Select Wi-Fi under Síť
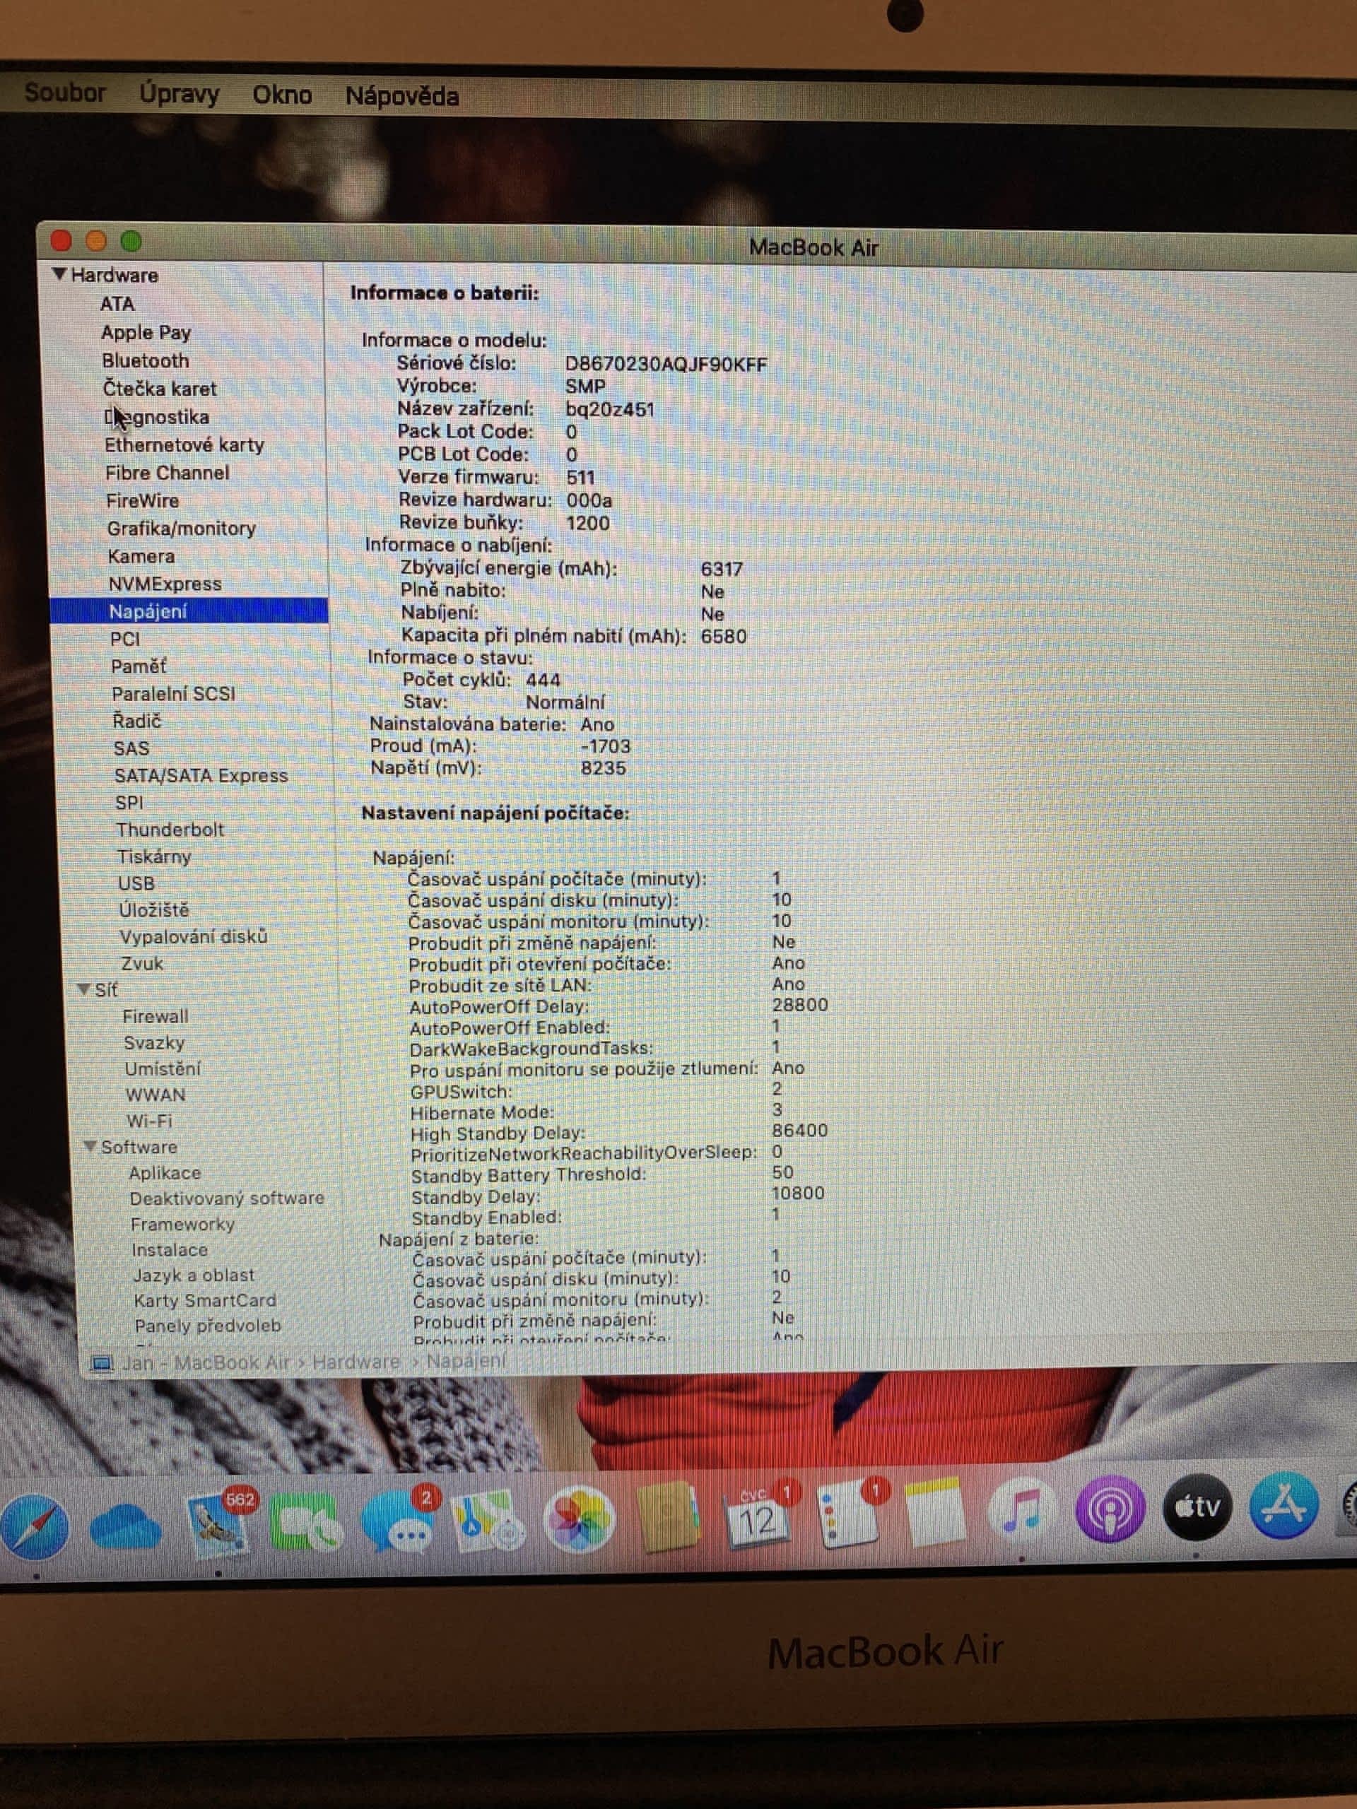 pyautogui.click(x=149, y=1121)
